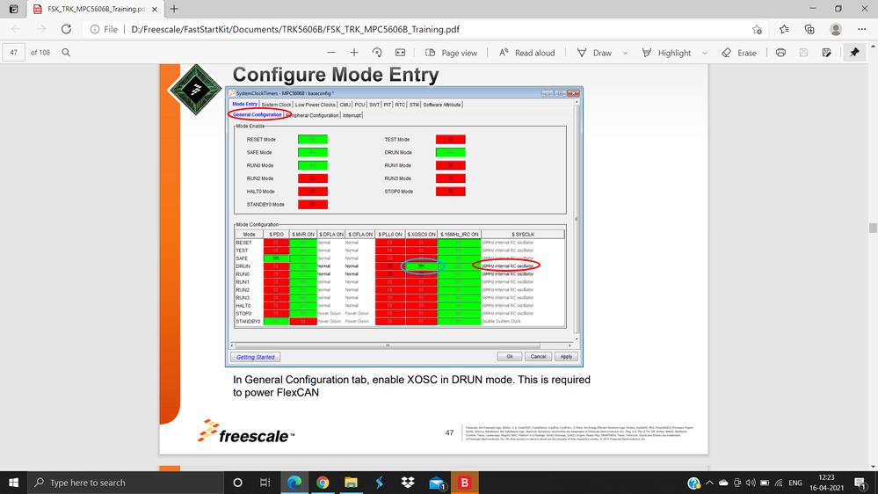Open Settings and more menu
This screenshot has width=878, height=494.
click(862, 29)
